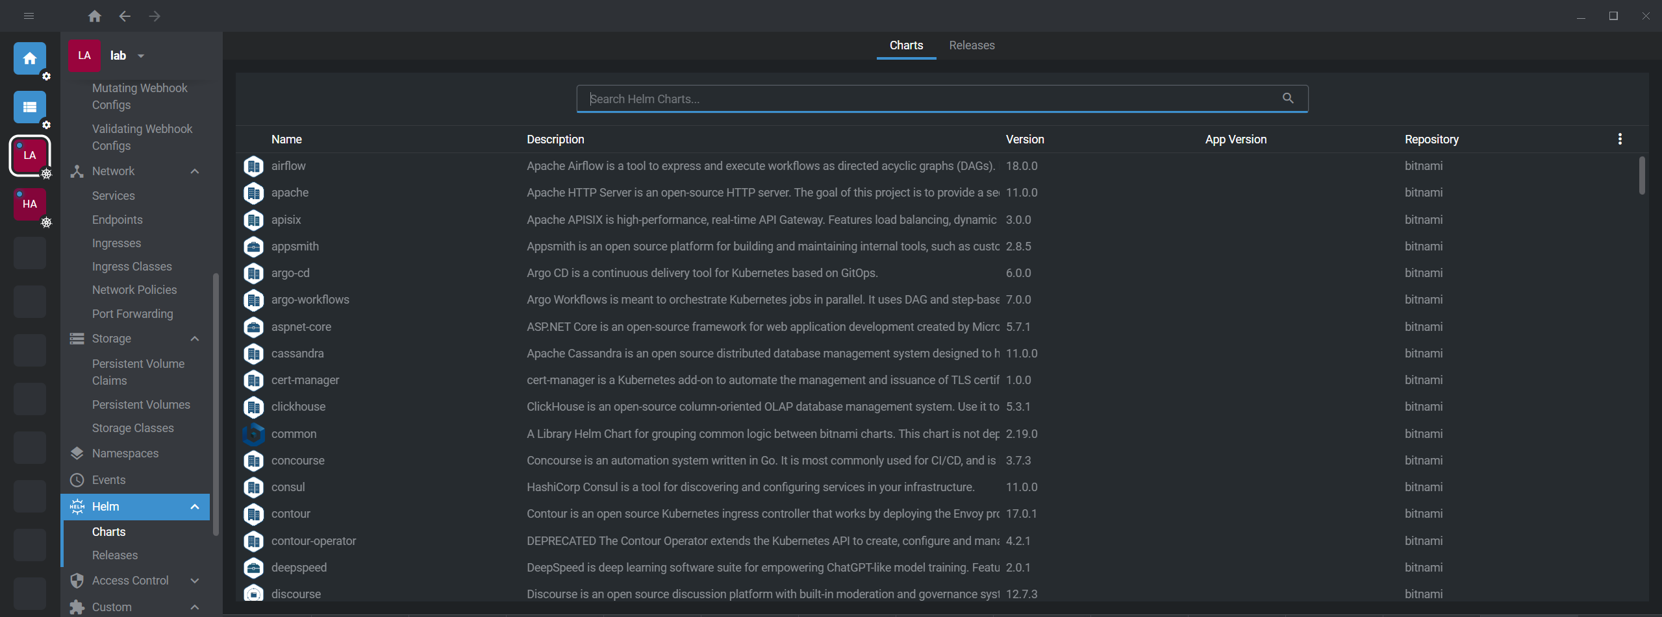
Task: Open Namespaces in the sidebar
Action: (x=125, y=454)
